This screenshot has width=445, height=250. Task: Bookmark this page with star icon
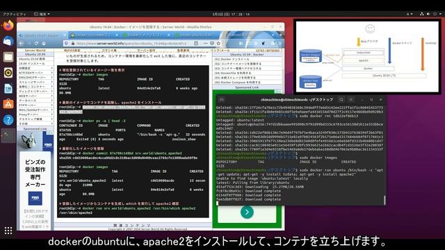coord(218,43)
